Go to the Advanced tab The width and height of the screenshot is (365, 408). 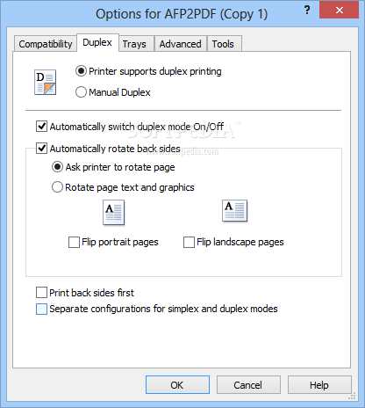pyautogui.click(x=181, y=44)
